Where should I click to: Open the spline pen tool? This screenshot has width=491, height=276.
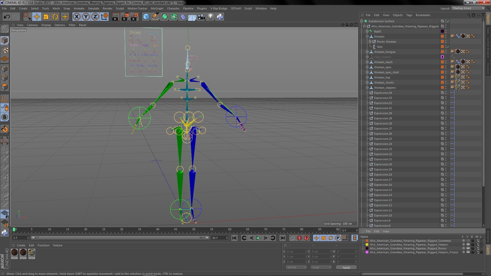(x=155, y=17)
